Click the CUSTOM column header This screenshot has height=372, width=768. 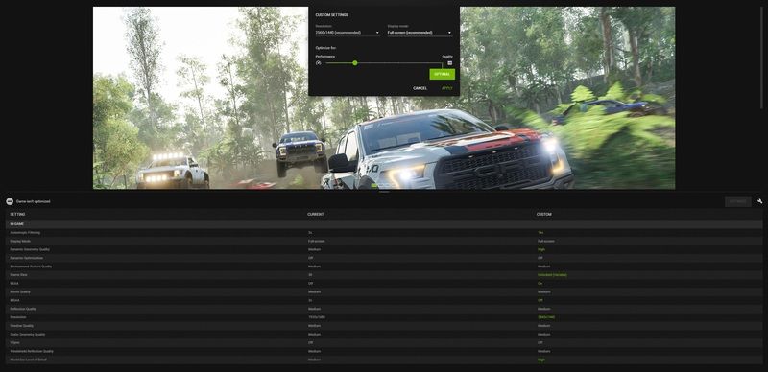click(x=543, y=215)
